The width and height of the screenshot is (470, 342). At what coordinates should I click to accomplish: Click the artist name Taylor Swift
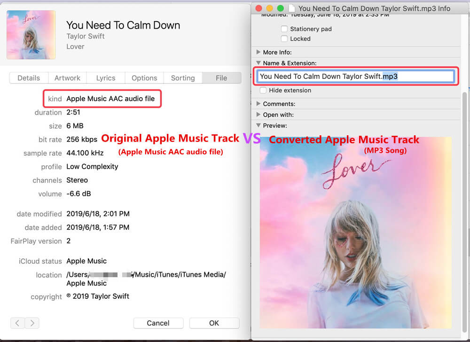click(x=86, y=36)
